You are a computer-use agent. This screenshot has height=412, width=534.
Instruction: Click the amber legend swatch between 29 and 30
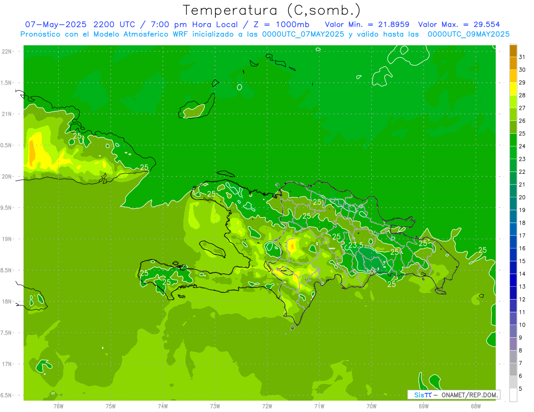(513, 76)
